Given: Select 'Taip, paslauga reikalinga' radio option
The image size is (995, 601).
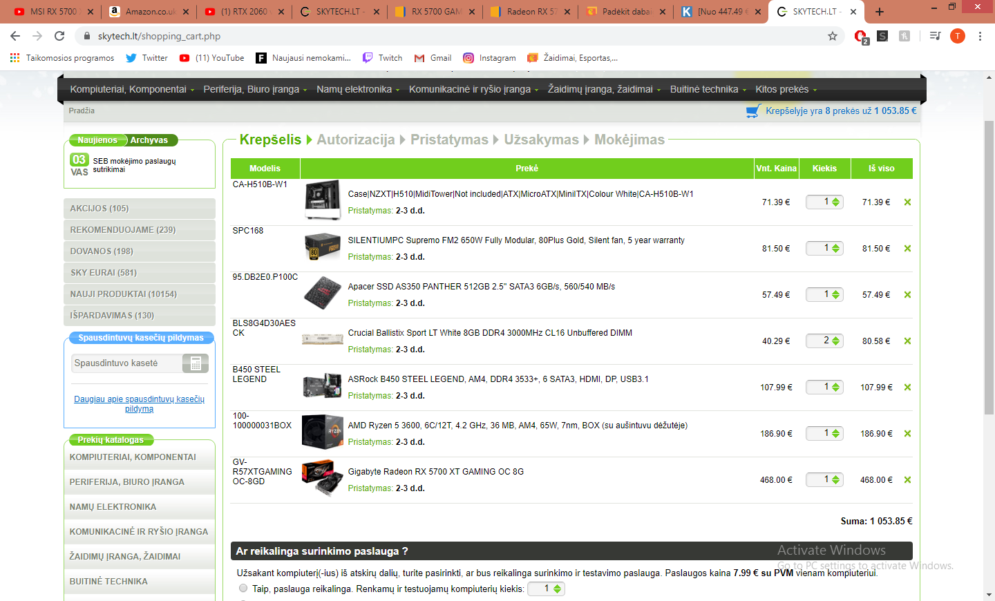Looking at the screenshot, I should tap(243, 589).
